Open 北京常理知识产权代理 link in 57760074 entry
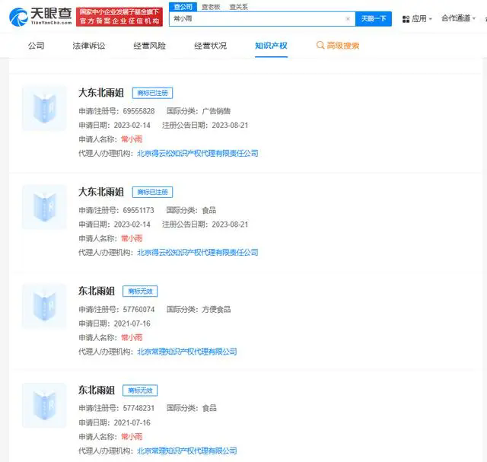The image size is (487, 462). pos(187,352)
